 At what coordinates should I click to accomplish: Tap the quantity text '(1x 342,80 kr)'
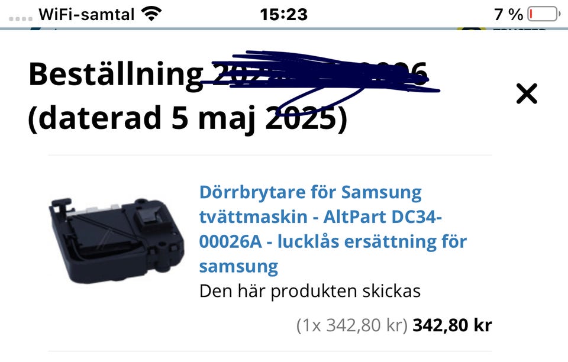[352, 325]
